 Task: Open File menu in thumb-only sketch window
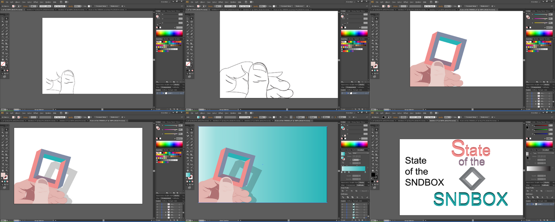tap(7, 2)
